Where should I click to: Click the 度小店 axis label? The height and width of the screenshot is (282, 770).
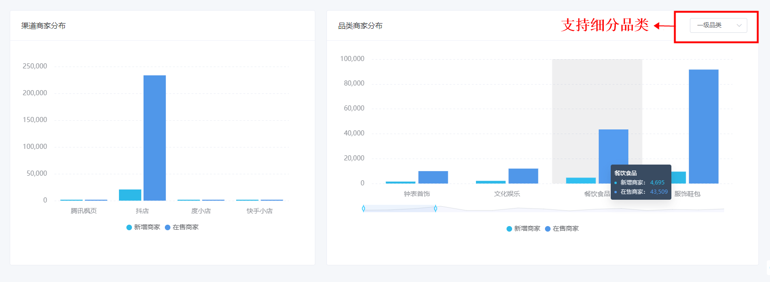201,211
